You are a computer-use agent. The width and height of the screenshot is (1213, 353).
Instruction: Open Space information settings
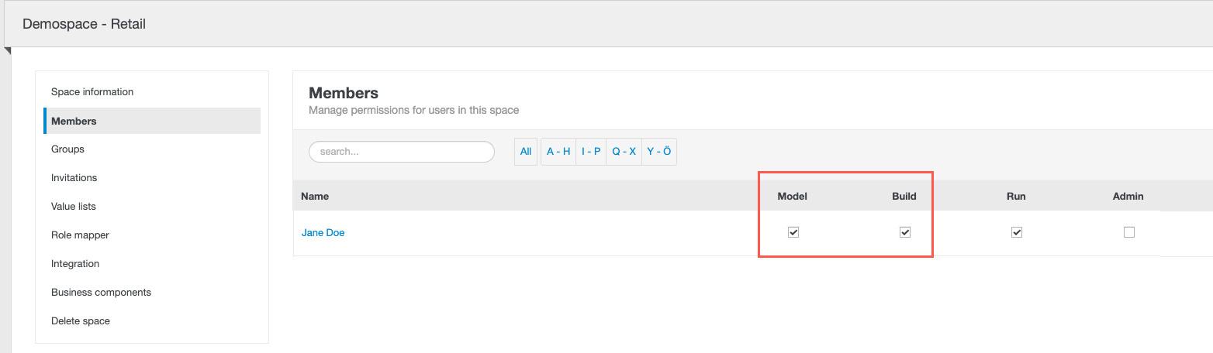pyautogui.click(x=92, y=92)
